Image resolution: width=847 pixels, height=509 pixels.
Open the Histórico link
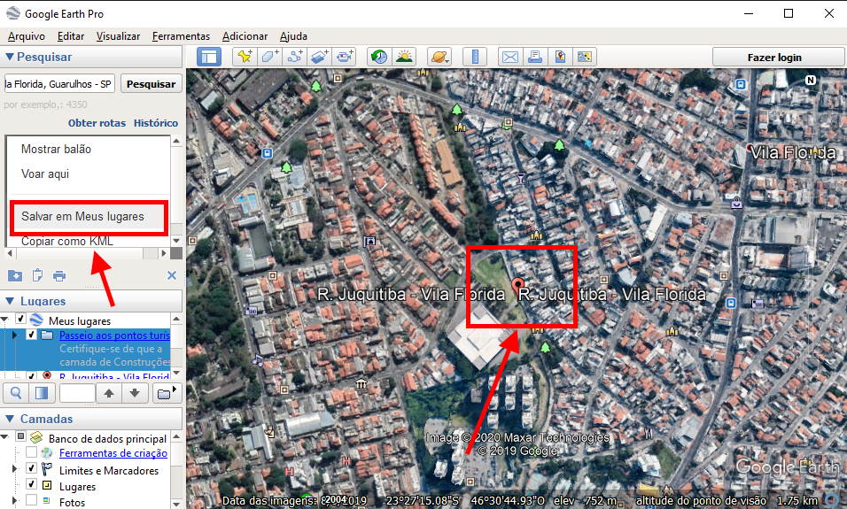[156, 123]
